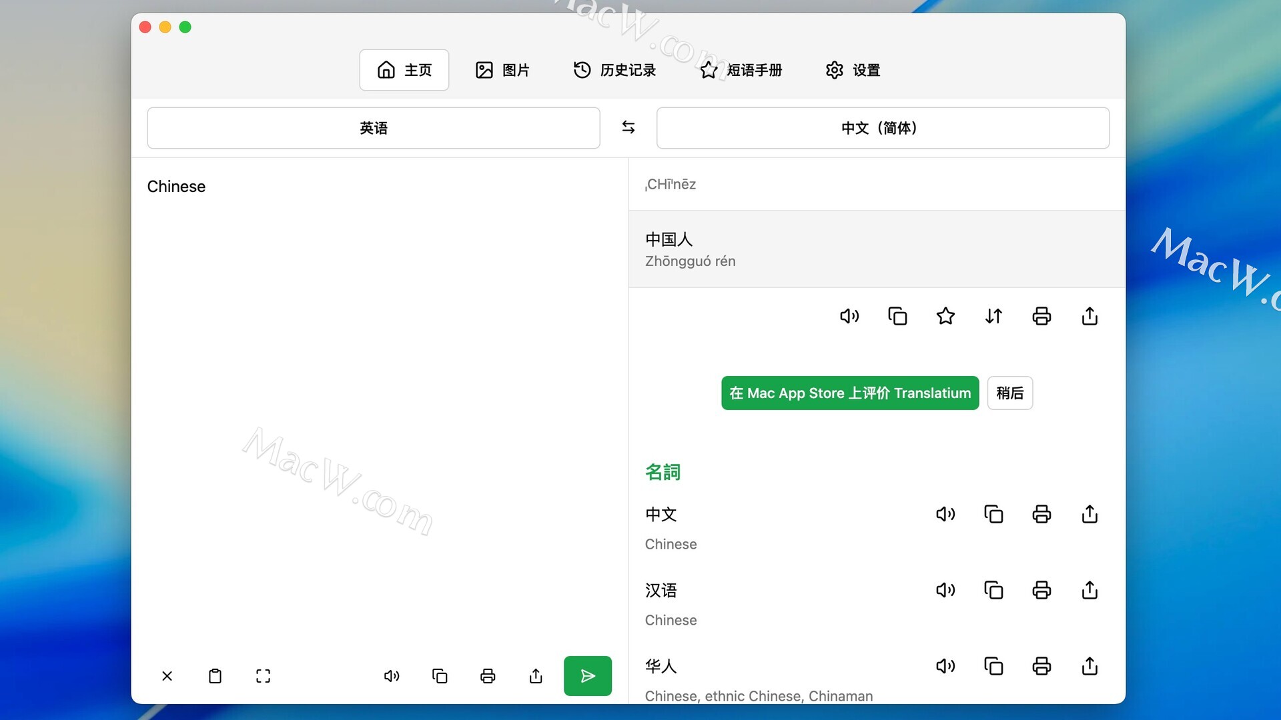Switch to the 图片 tab
Image resolution: width=1281 pixels, height=720 pixels.
pyautogui.click(x=502, y=70)
